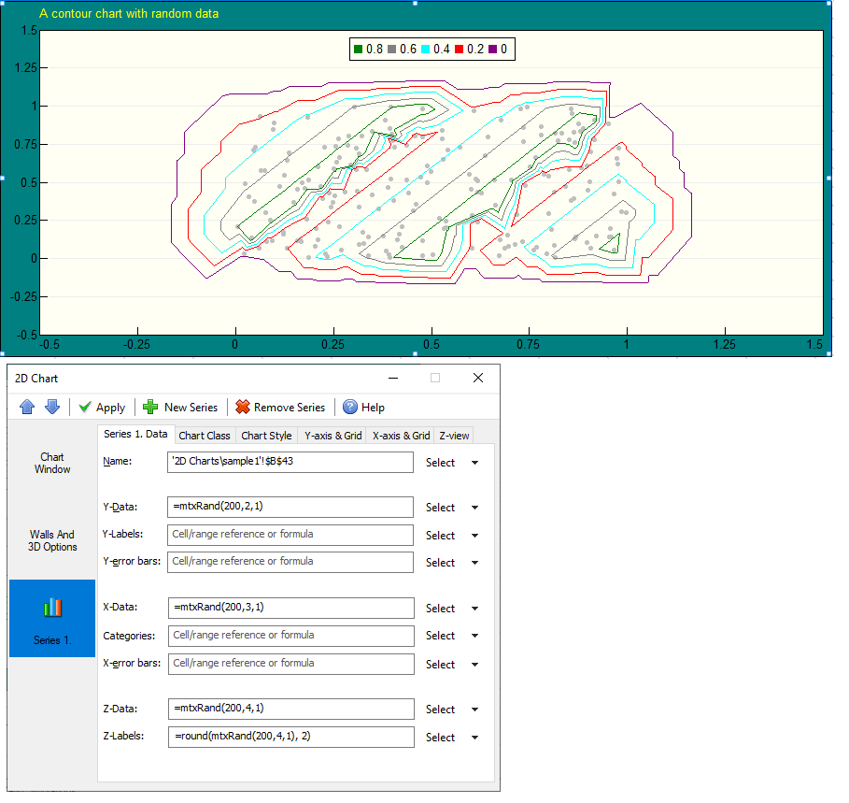Click the cyan 0.4 legend swatch
Image resolution: width=849 pixels, height=803 pixels.
[x=425, y=50]
